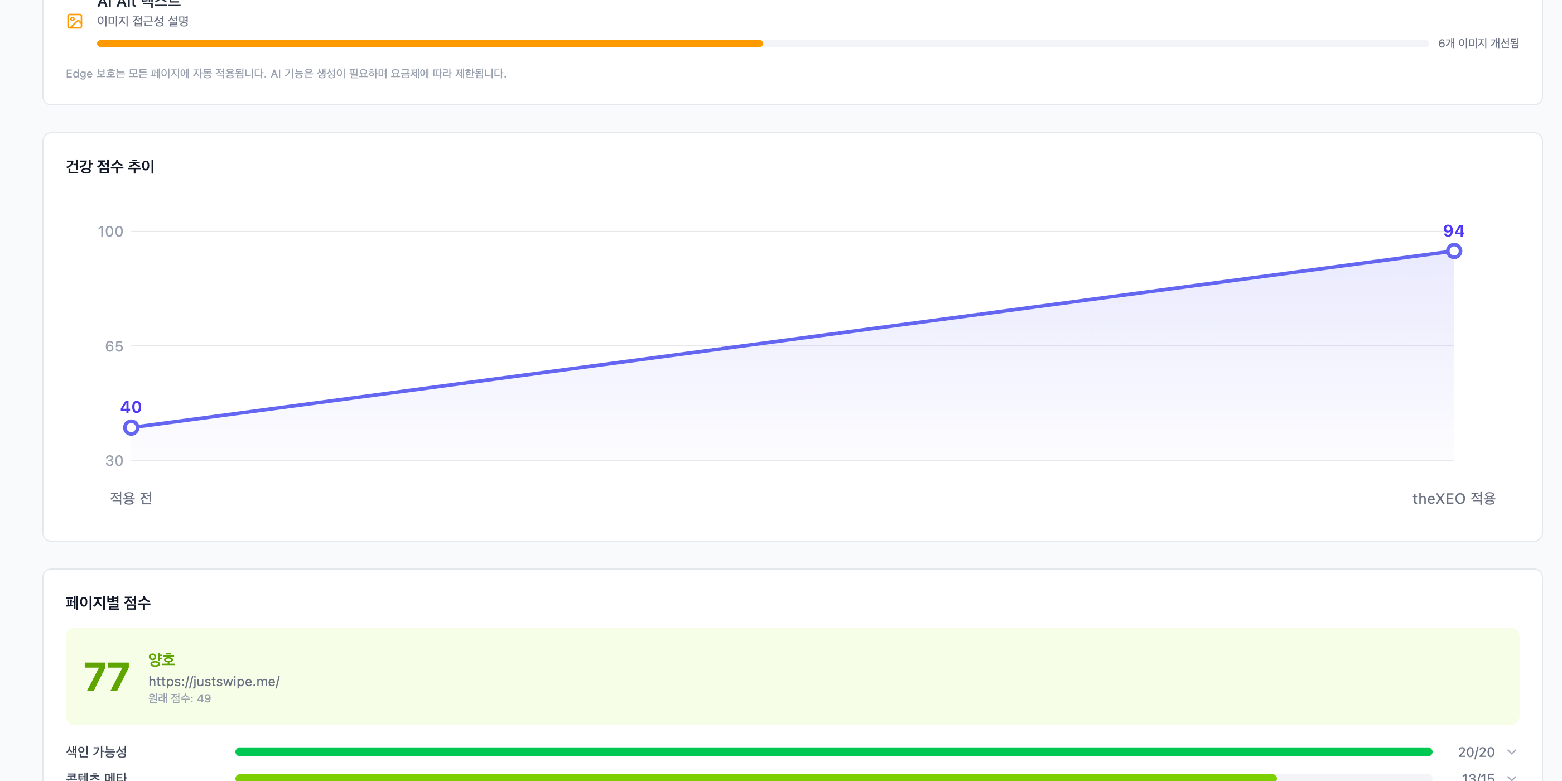1562x781 pixels.
Task: Click the 페이지별 점수 heading
Action: click(108, 602)
